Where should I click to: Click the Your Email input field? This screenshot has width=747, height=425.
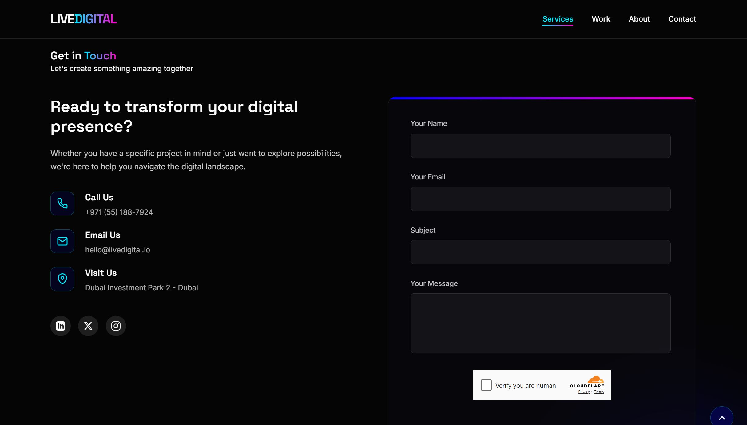[x=540, y=199]
